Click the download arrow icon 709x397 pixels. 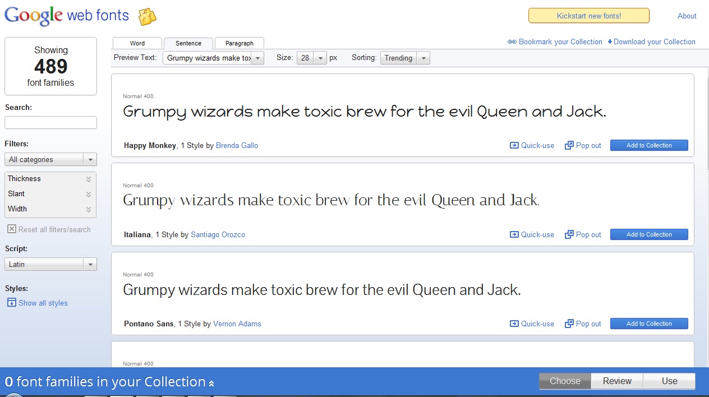610,41
